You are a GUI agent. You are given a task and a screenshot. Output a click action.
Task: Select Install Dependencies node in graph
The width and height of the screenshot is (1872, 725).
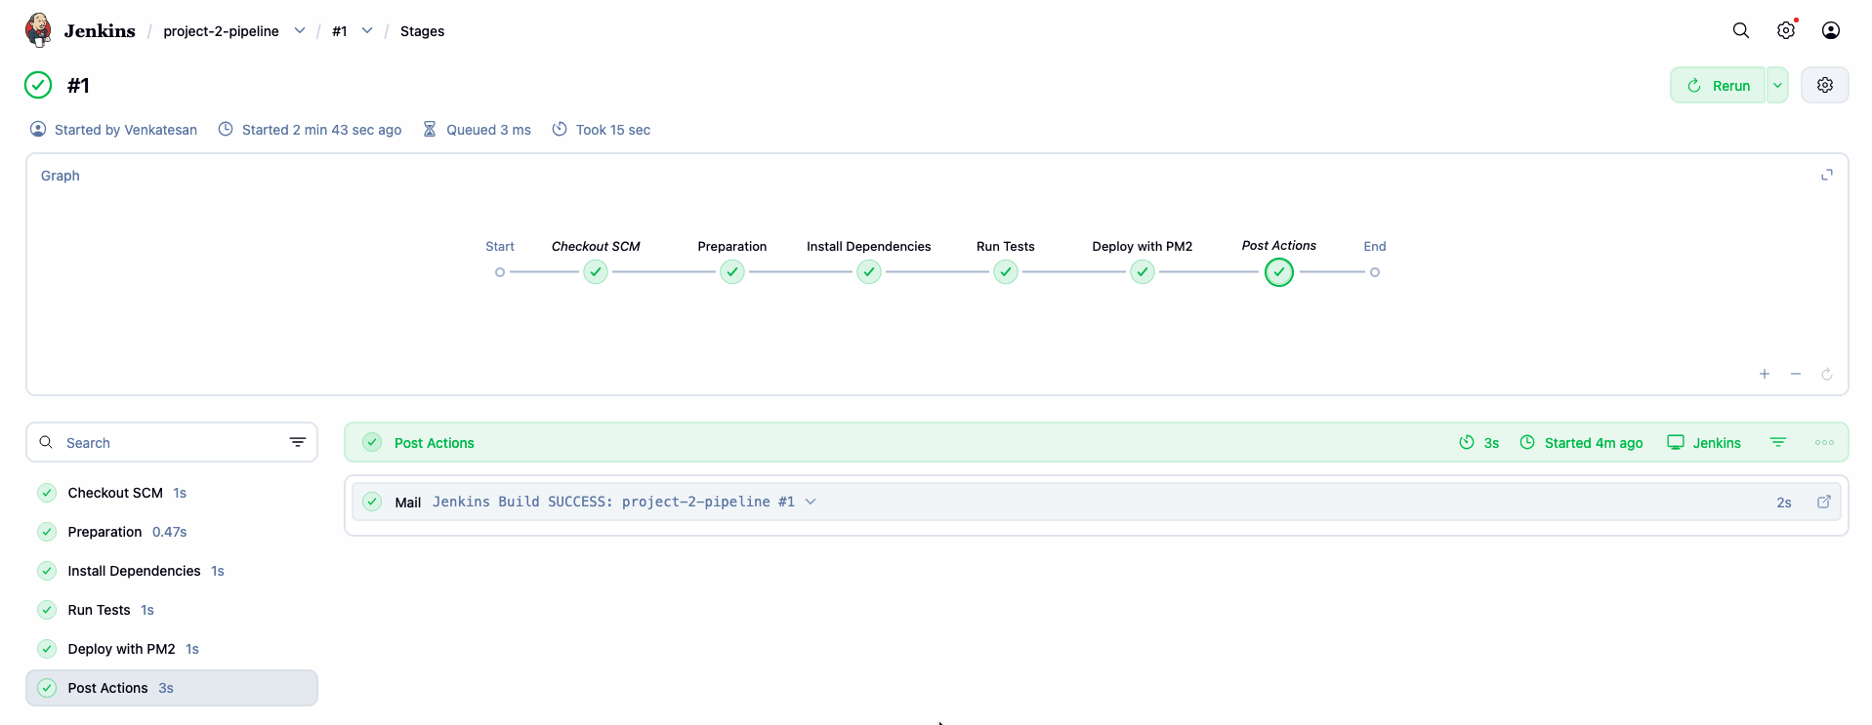coord(869,272)
